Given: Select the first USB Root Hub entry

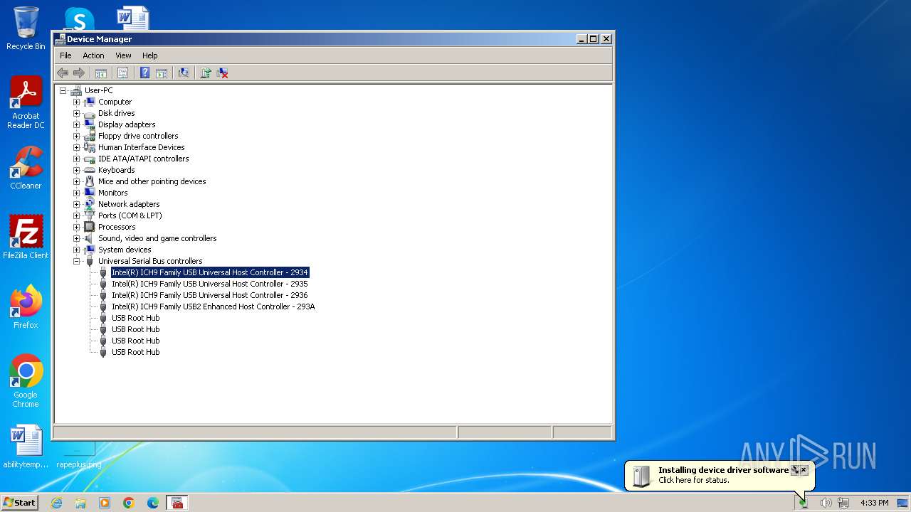Looking at the screenshot, I should tap(135, 318).
